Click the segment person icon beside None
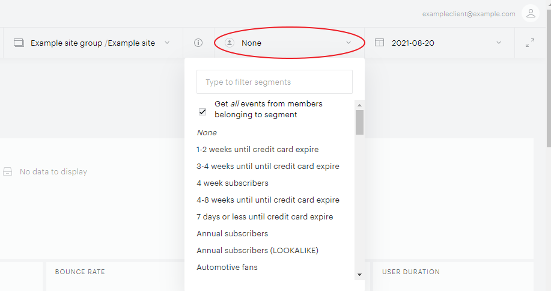The image size is (551, 291). [x=230, y=43]
